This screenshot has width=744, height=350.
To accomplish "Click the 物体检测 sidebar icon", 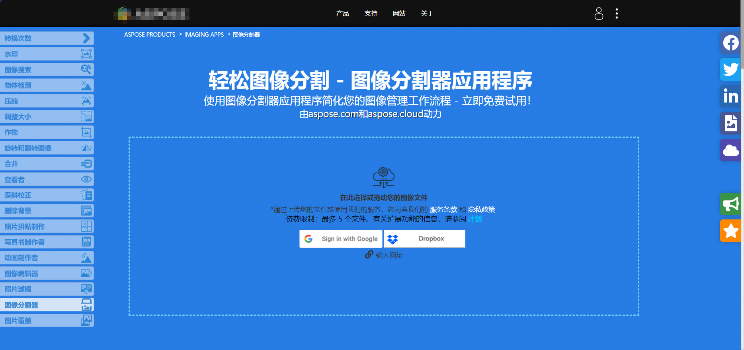I will (x=86, y=85).
